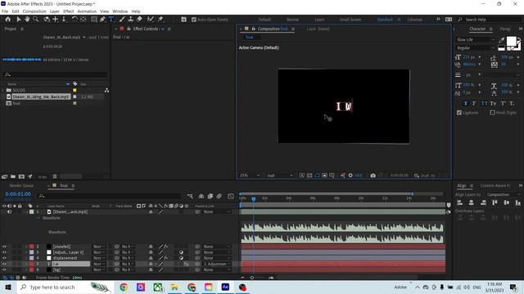
Task: Toggle All Caps in Character panel
Action: [484, 104]
